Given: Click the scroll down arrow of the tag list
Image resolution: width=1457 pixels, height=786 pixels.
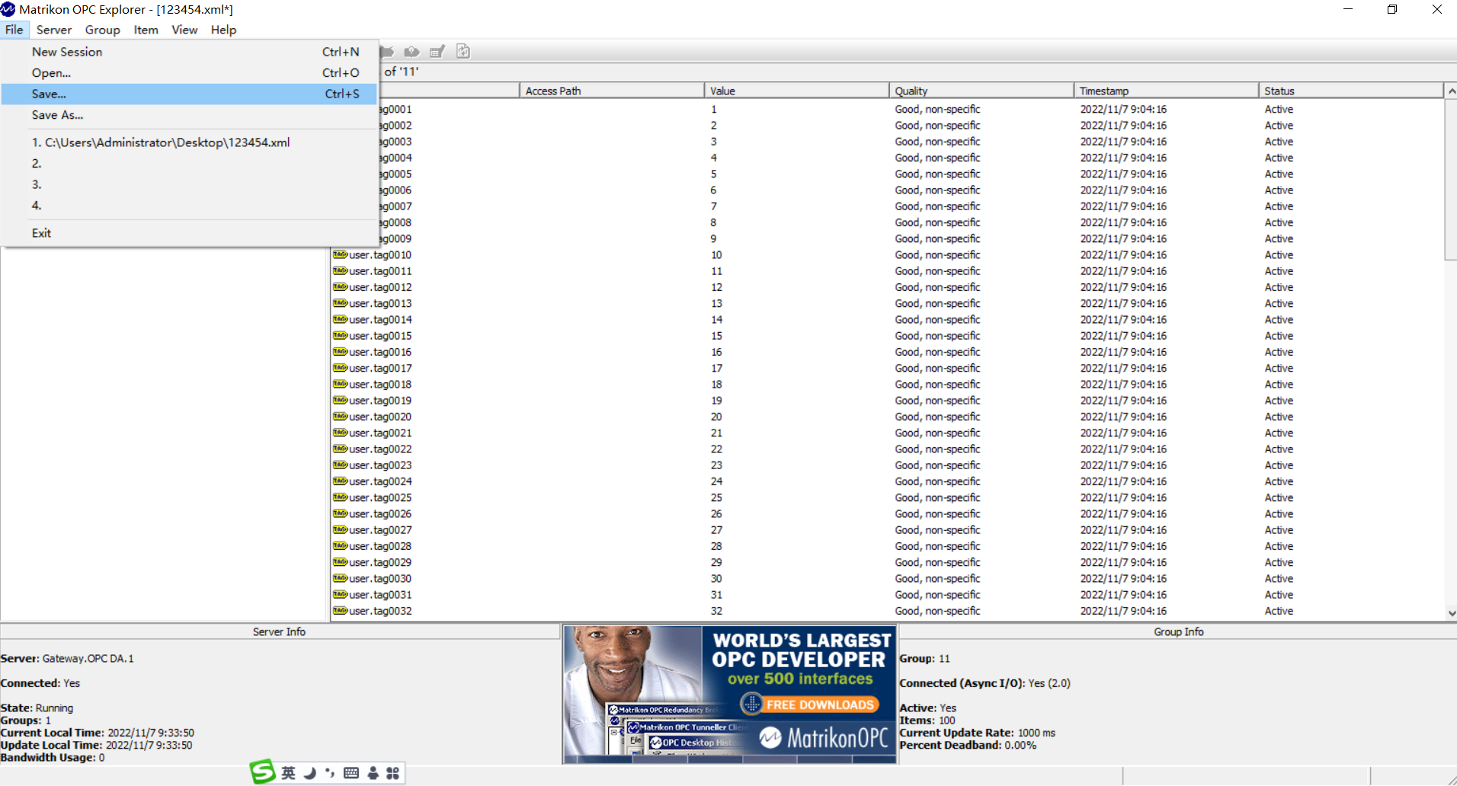Looking at the screenshot, I should 1451,613.
